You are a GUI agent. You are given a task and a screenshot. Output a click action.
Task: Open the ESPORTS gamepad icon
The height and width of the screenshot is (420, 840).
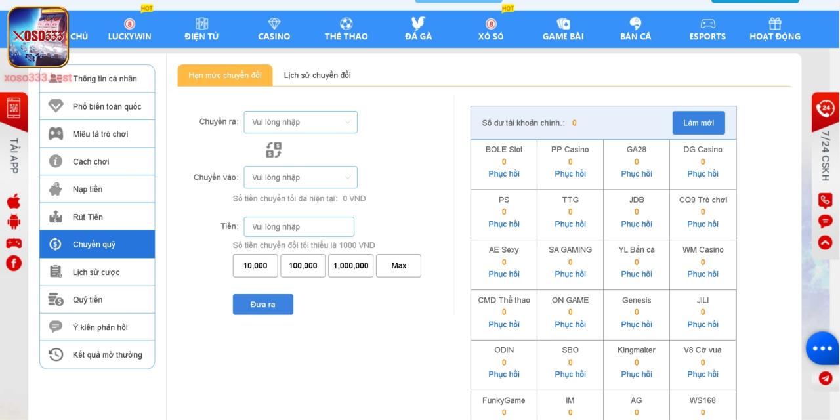coord(707,22)
